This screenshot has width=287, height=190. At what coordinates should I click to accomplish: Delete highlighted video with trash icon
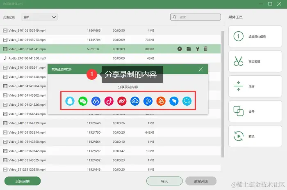click(x=205, y=49)
